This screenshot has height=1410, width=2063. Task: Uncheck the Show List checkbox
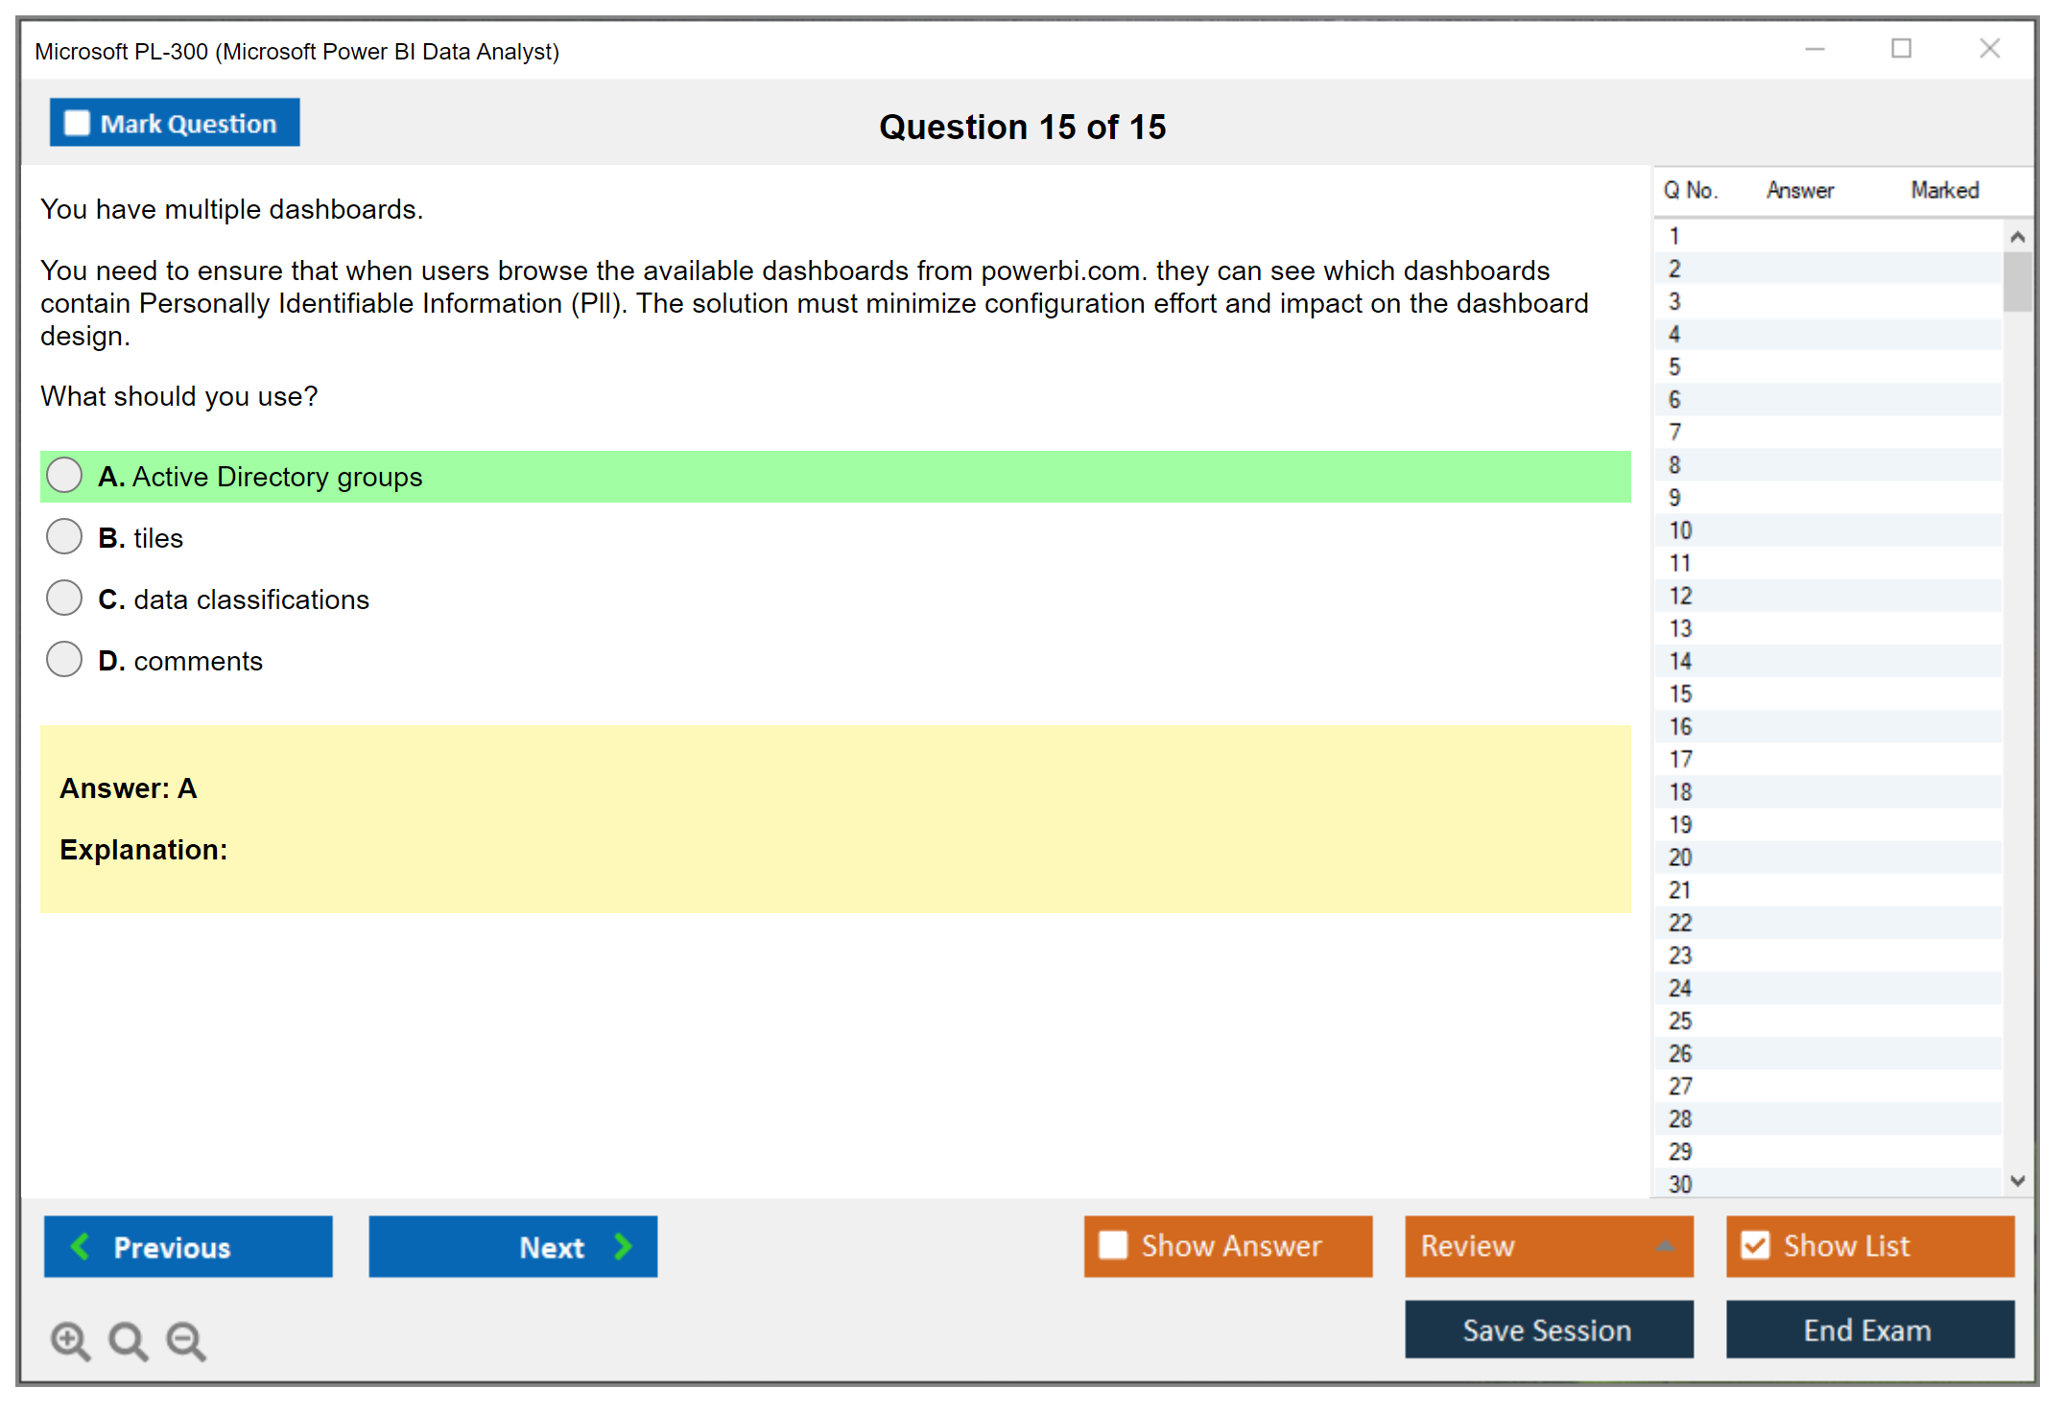(x=1755, y=1245)
